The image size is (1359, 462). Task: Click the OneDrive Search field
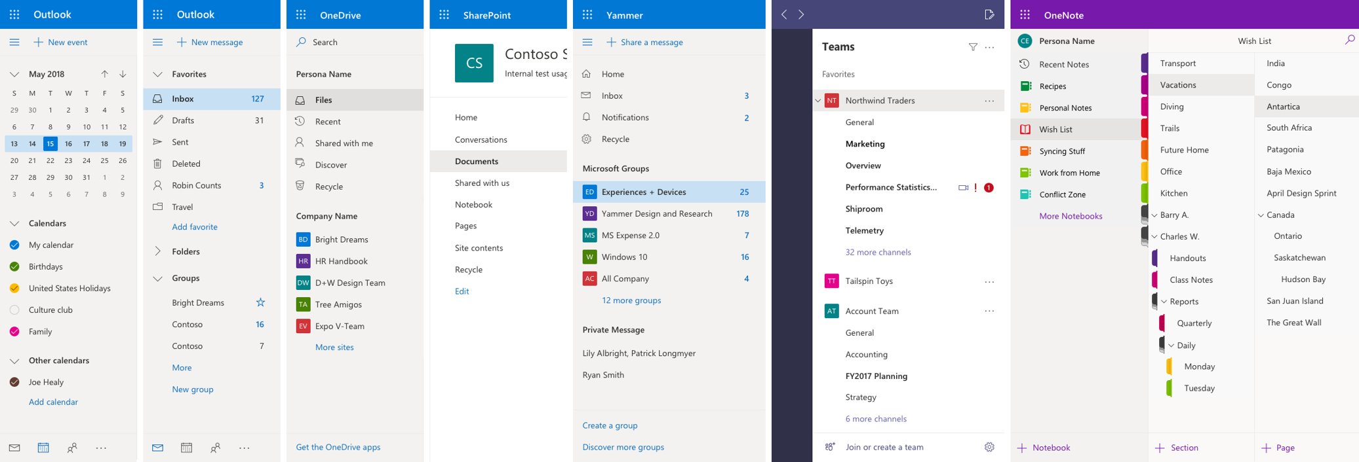point(355,42)
